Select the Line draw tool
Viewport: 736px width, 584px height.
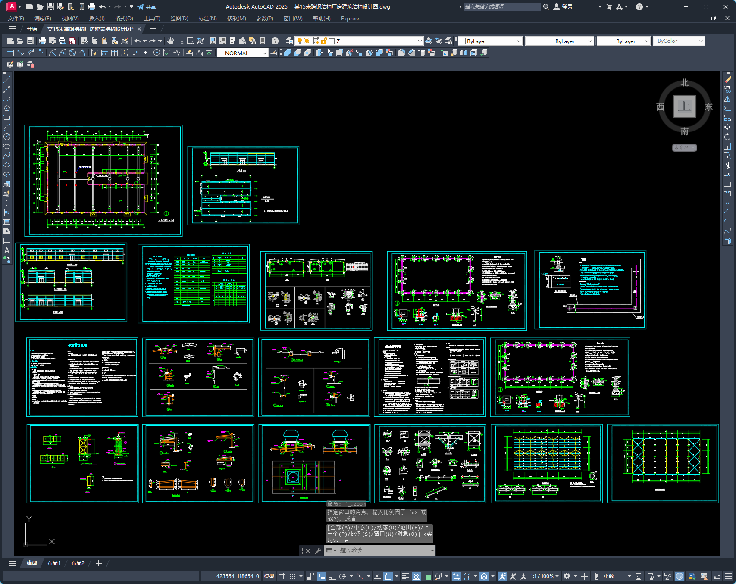(7, 80)
